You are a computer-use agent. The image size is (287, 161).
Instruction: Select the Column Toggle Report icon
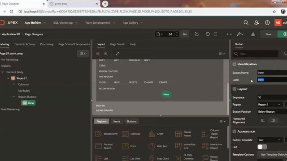[x=205, y=134]
